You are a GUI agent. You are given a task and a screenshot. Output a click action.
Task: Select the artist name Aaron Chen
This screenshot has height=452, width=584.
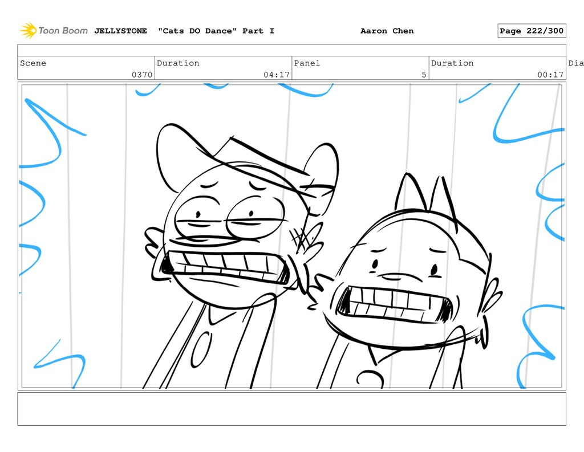(x=387, y=31)
